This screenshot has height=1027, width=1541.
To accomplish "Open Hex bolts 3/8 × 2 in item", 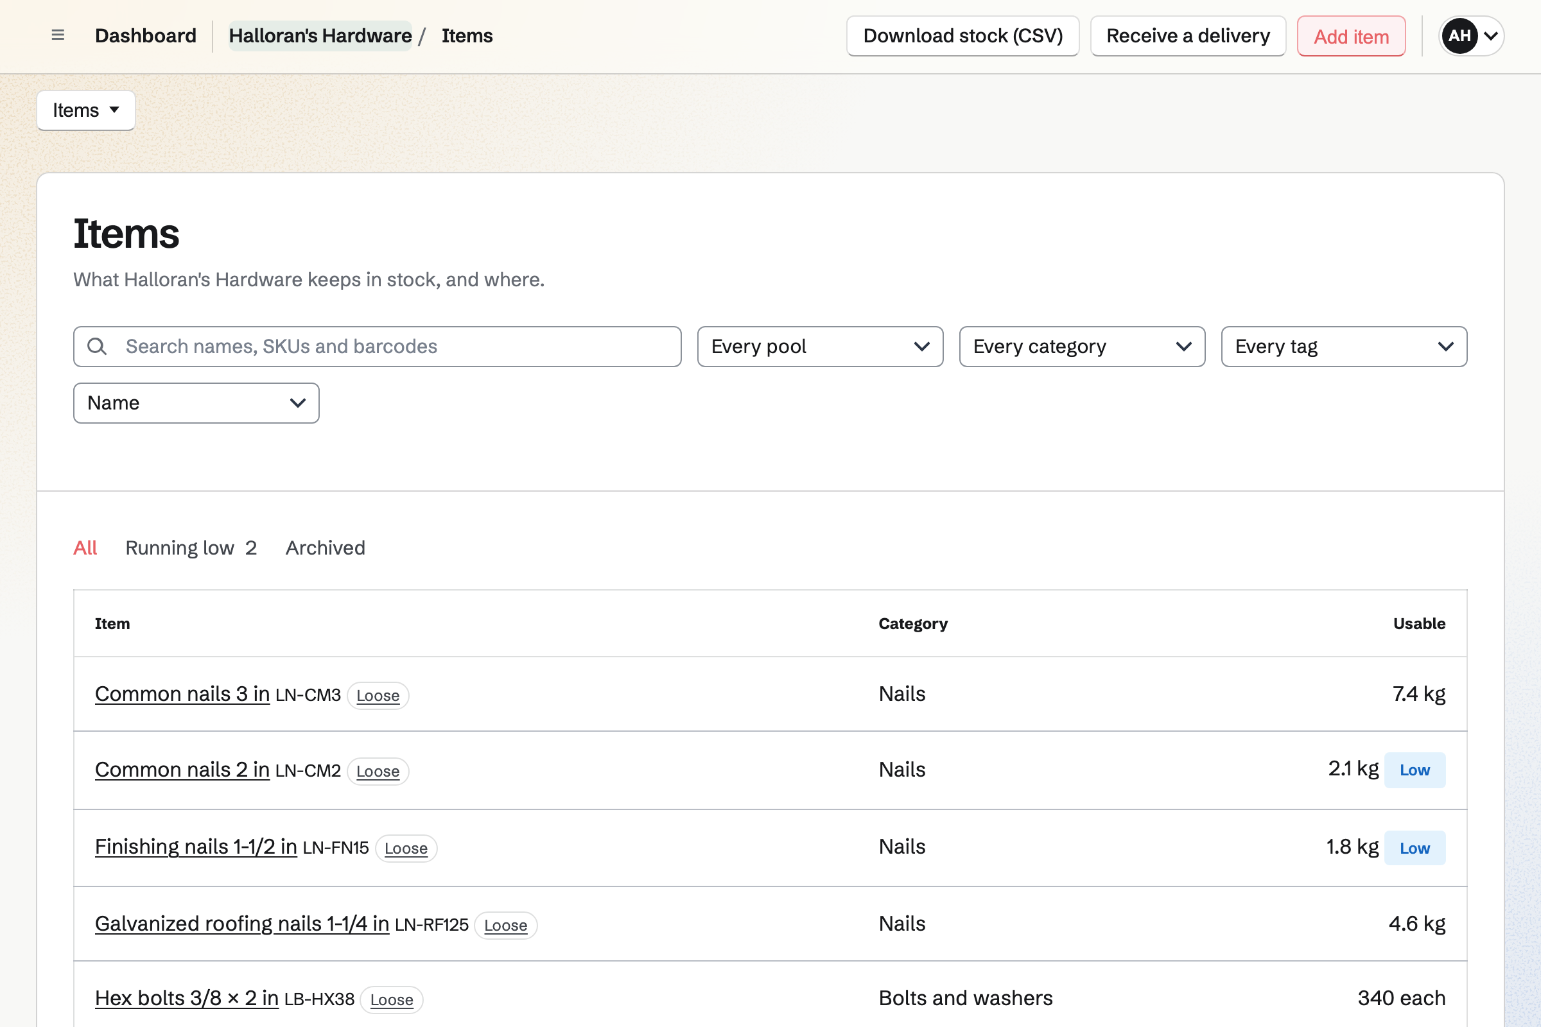I will point(187,998).
